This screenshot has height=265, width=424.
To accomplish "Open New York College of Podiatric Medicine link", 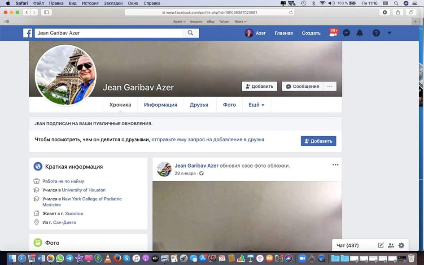I will coord(82,202).
